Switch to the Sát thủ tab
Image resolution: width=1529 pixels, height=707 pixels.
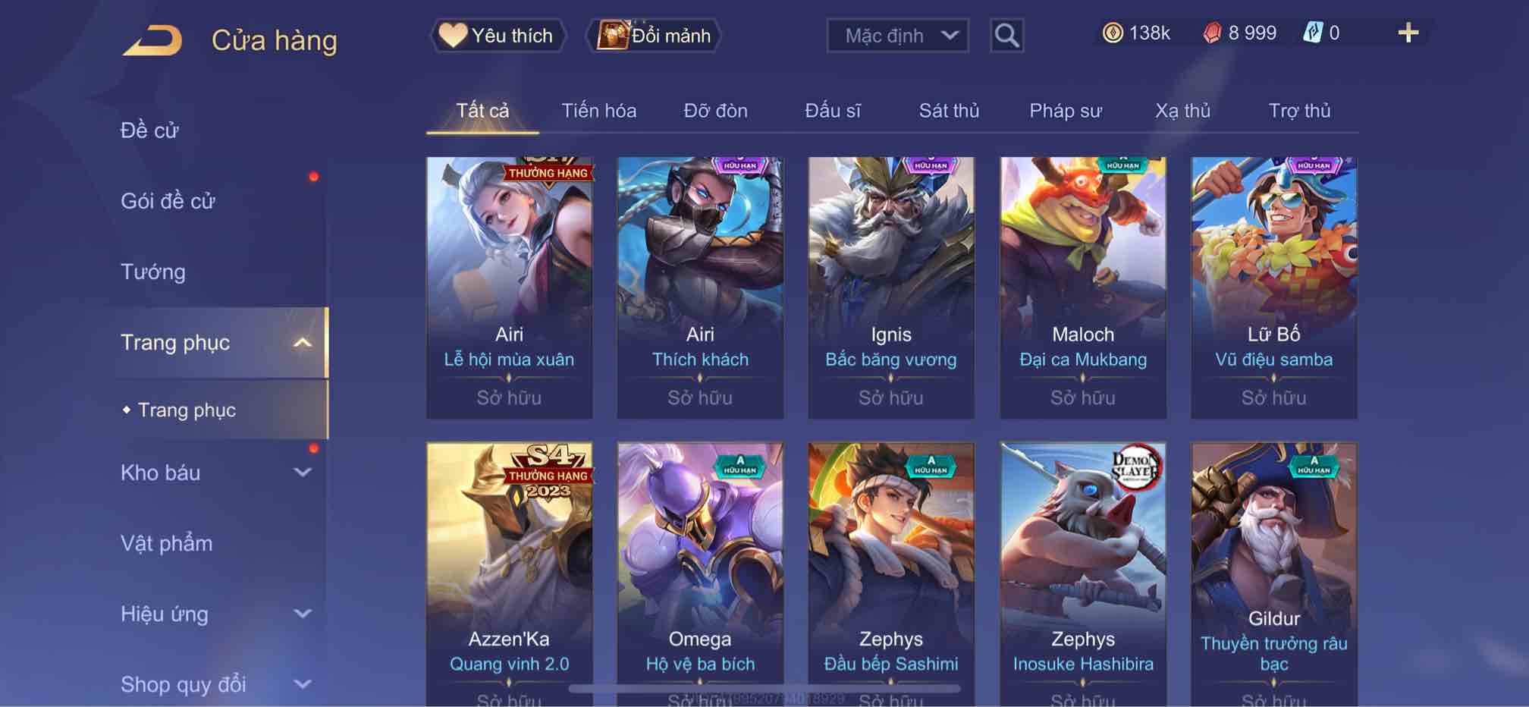949,111
